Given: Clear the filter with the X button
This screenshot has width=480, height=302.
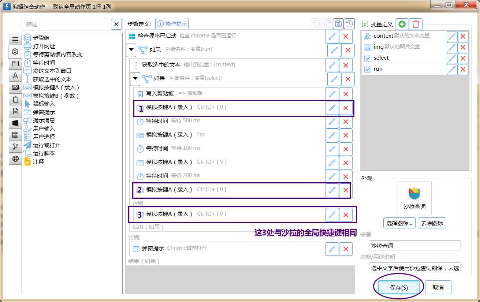Looking at the screenshot, I should tap(116, 25).
